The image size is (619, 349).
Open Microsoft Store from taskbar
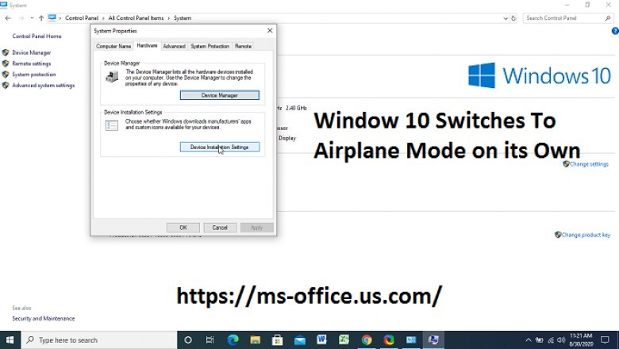[277, 340]
